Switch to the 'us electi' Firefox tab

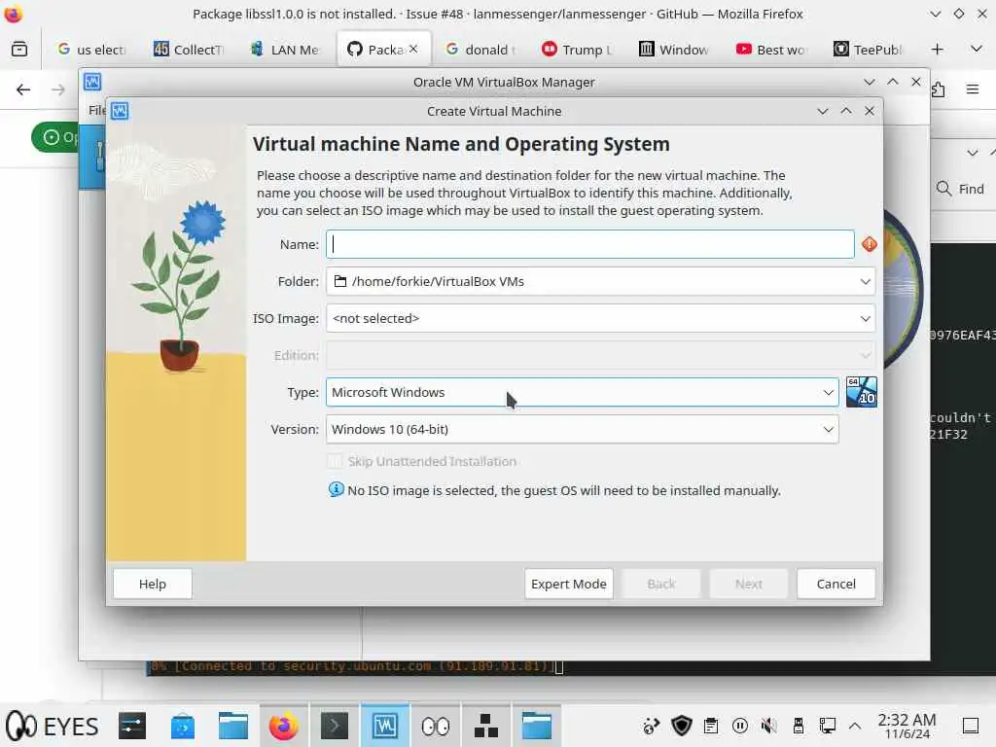92,50
